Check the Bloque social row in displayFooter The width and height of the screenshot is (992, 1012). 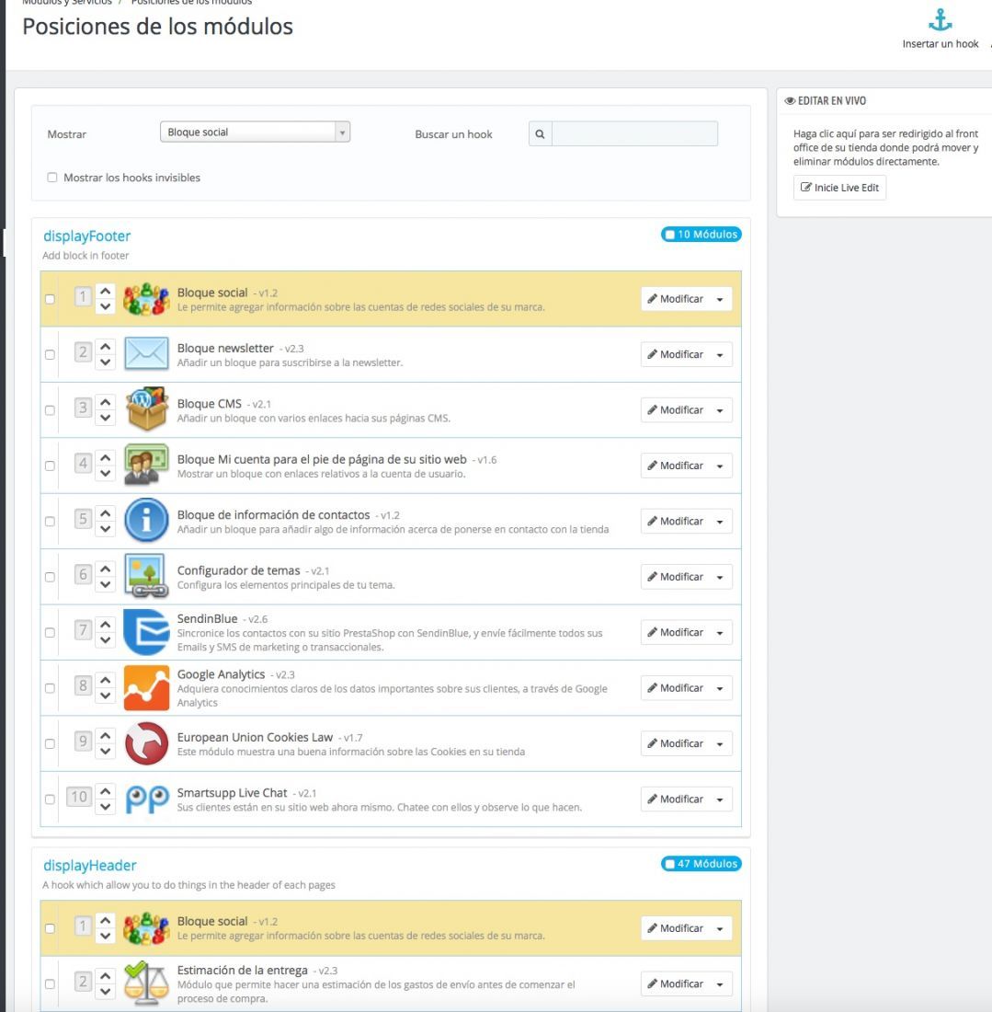point(50,299)
